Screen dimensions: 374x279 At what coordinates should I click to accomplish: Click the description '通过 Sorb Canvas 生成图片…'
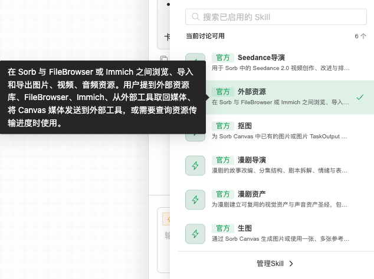[281, 239]
